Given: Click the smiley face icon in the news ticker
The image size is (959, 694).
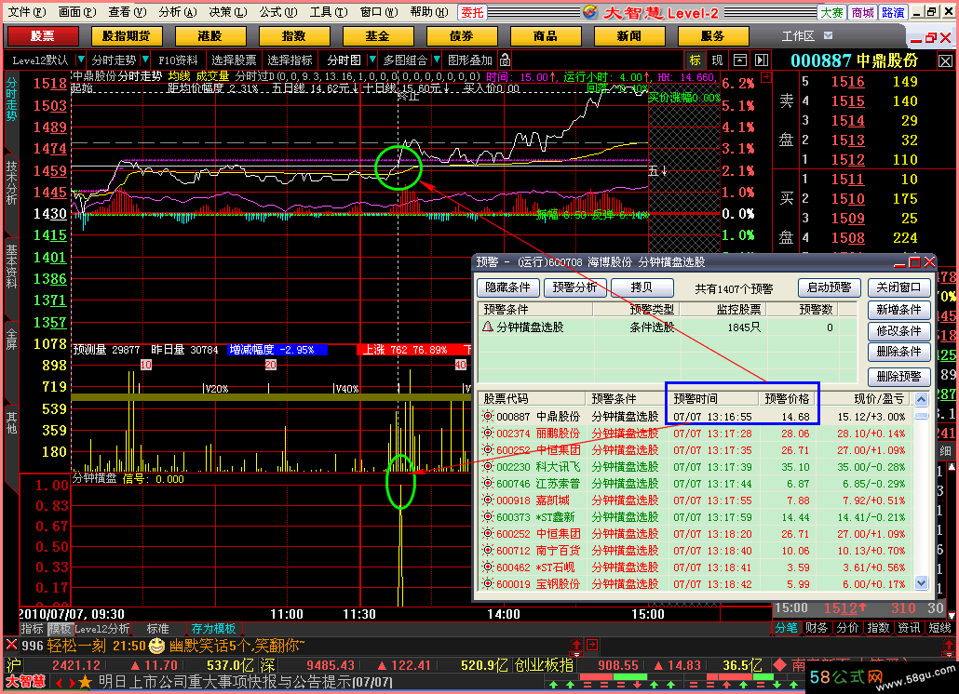Looking at the screenshot, I should click(x=156, y=645).
